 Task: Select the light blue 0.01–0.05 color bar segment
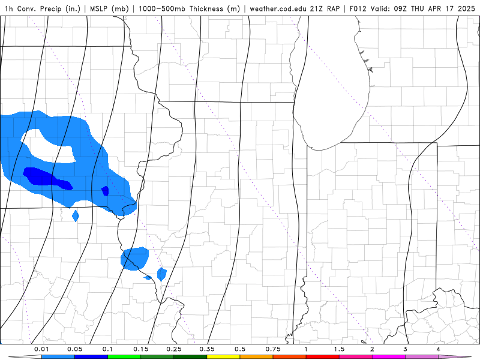pyautogui.click(x=58, y=357)
